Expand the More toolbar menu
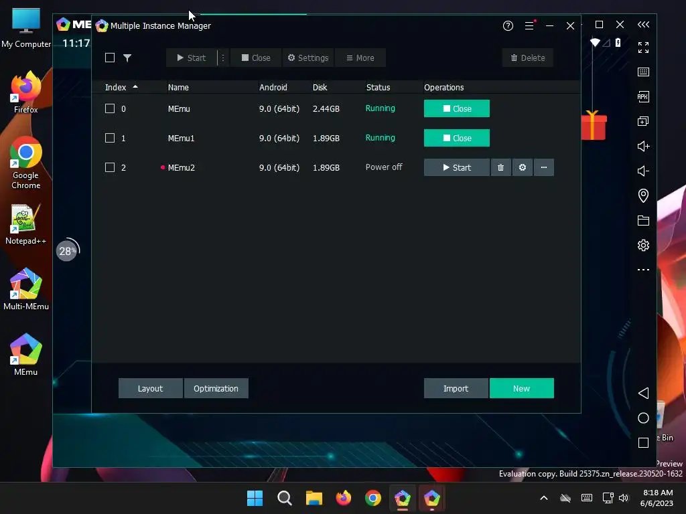686x514 pixels. (360, 58)
